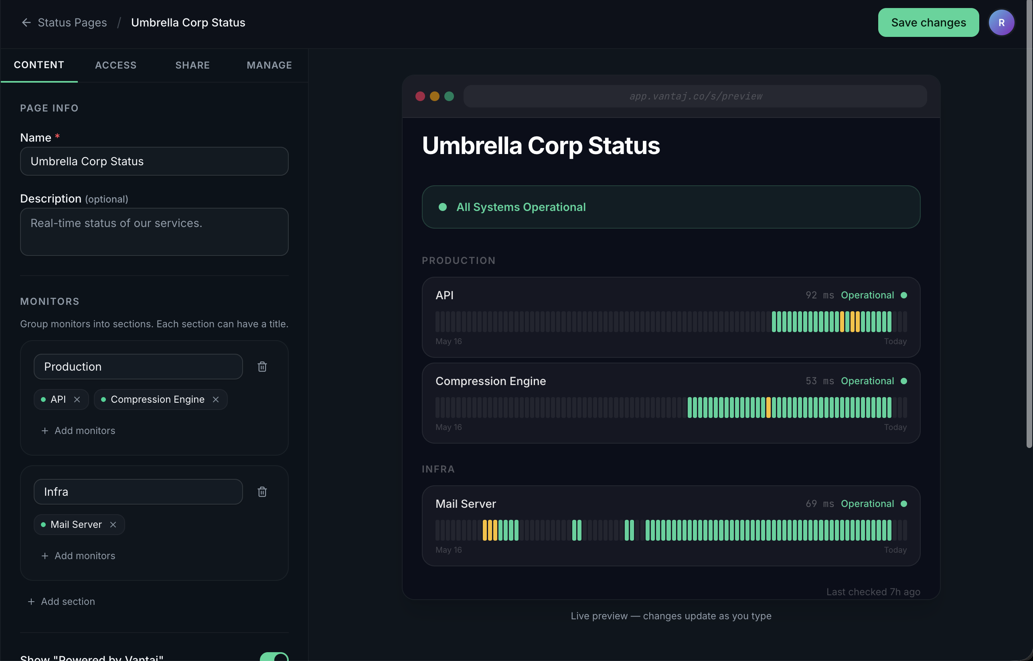1033x661 pixels.
Task: Delete the Infra section with trash icon
Action: click(x=262, y=492)
